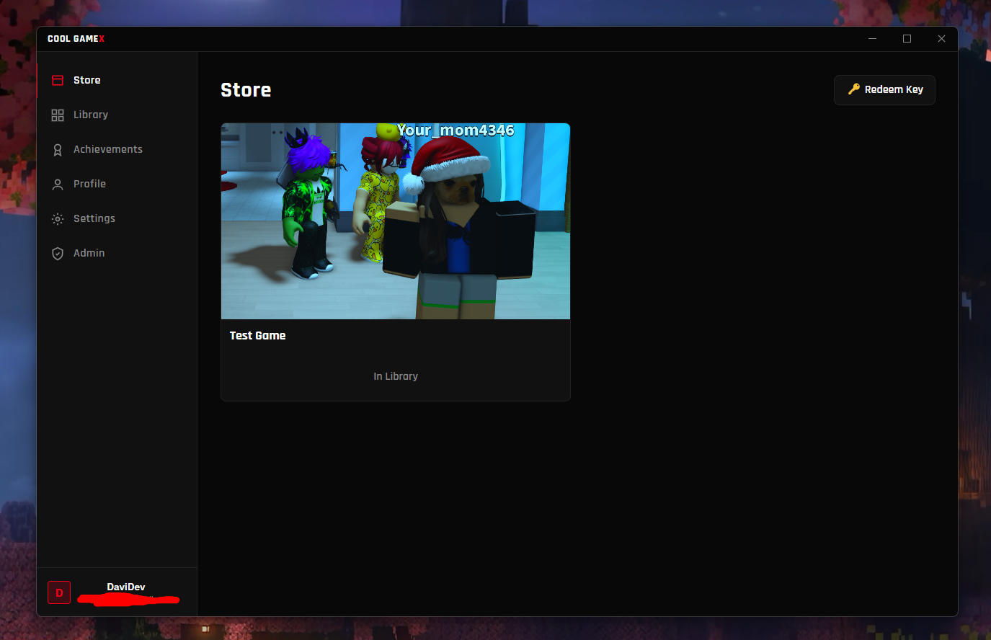Click the Settings gear icon

pos(58,218)
